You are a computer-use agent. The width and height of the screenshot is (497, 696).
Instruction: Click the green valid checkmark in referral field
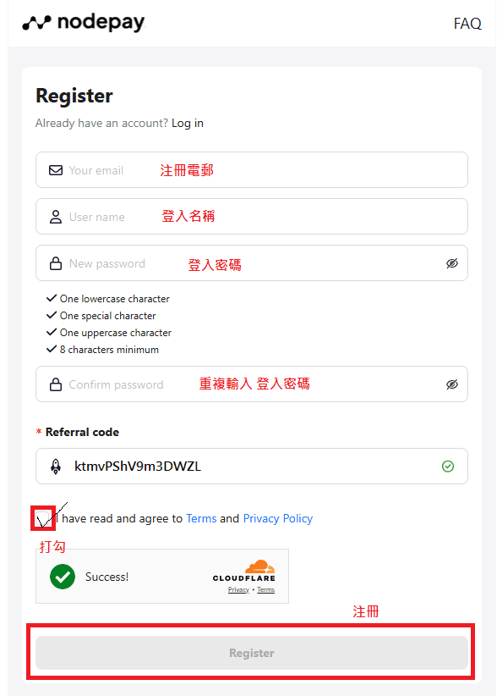(x=448, y=467)
